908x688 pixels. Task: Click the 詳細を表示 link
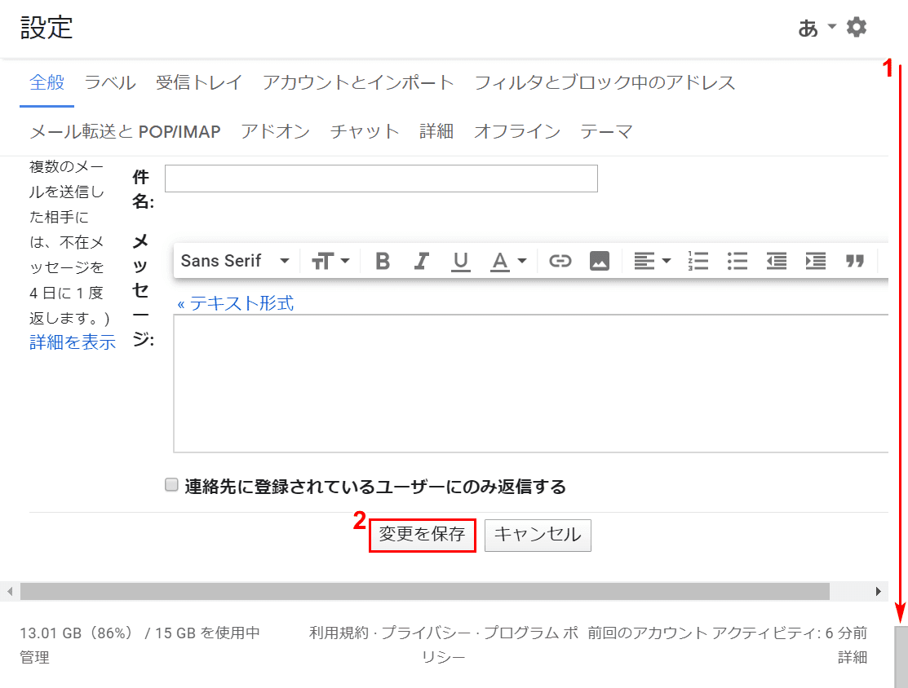73,342
